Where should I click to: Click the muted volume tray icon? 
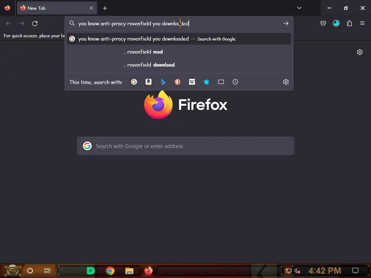[x=297, y=271]
